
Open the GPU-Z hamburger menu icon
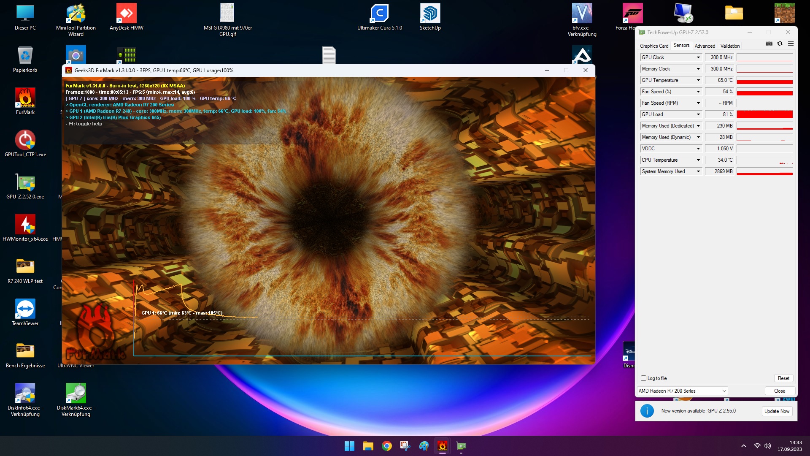(791, 43)
